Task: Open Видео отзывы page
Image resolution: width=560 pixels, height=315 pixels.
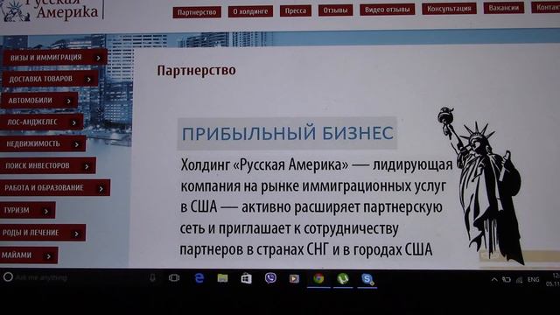Action: [x=387, y=10]
